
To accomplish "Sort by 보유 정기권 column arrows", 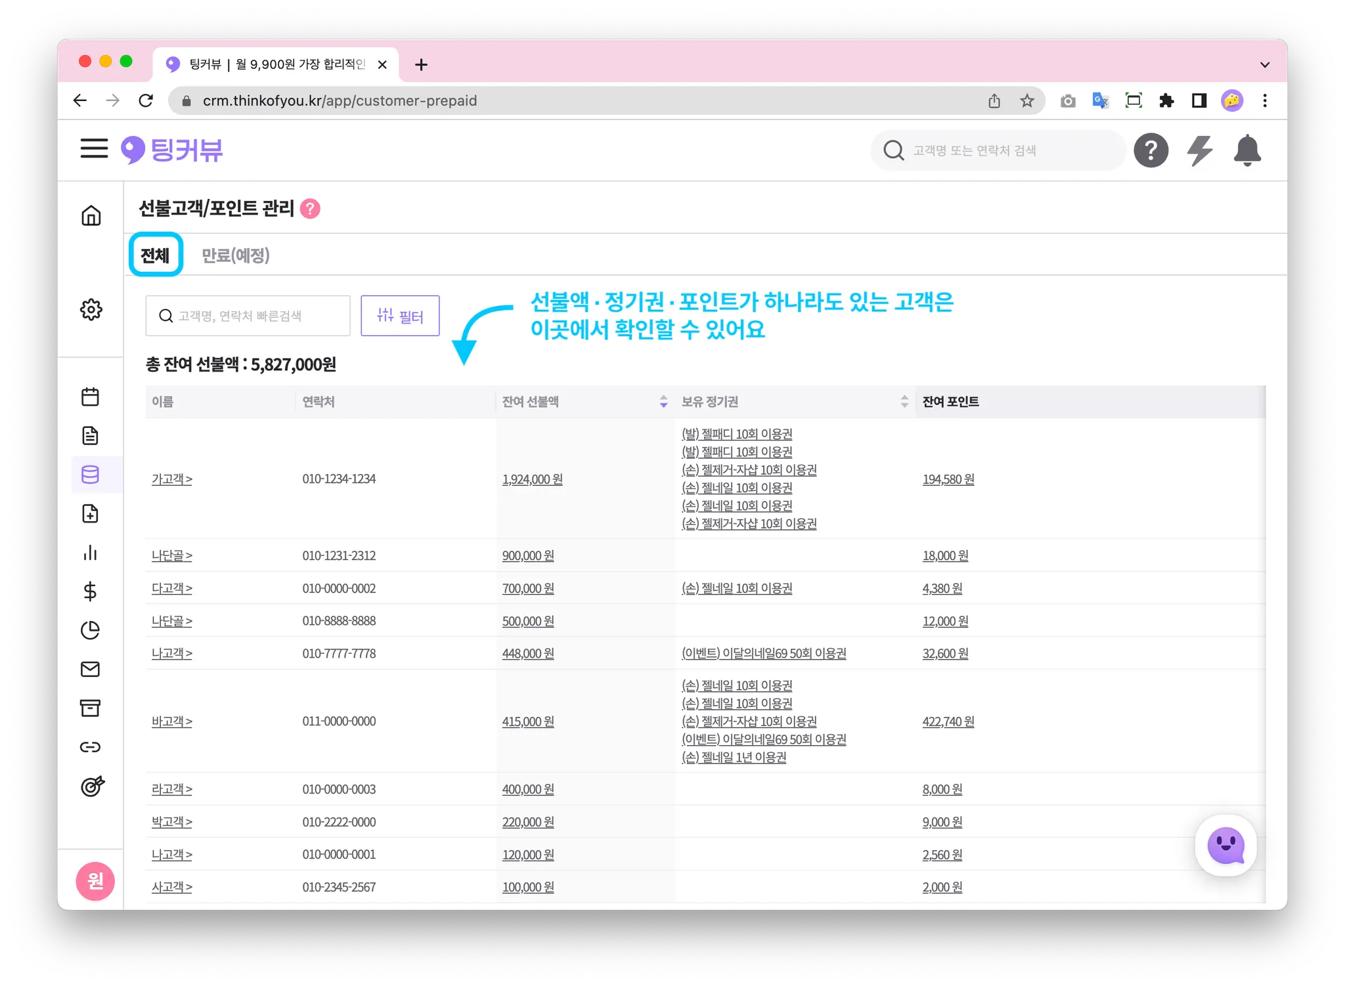I will (x=904, y=401).
